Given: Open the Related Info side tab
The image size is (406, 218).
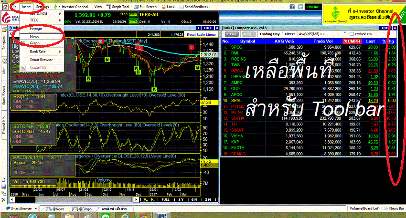Looking at the screenshot, I should pyautogui.click(x=4, y=125).
